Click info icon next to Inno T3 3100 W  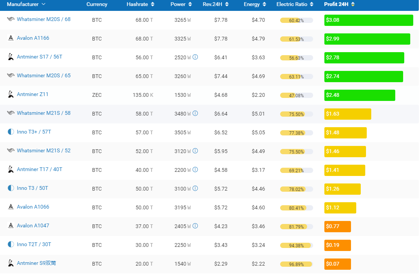tap(195, 189)
